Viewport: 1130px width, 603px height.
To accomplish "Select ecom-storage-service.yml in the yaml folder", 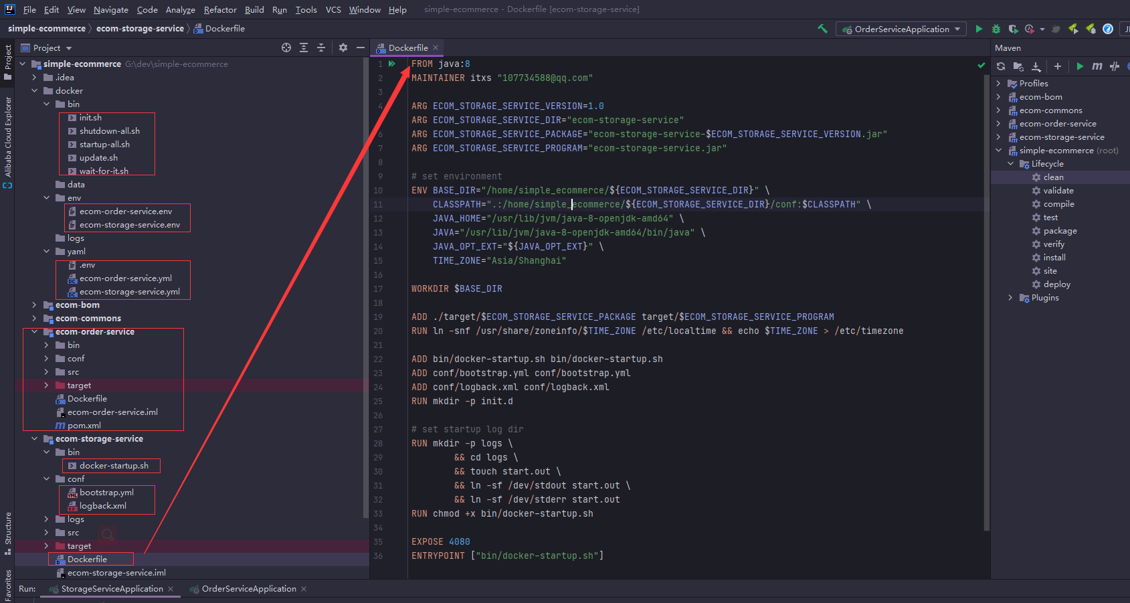I will (129, 292).
